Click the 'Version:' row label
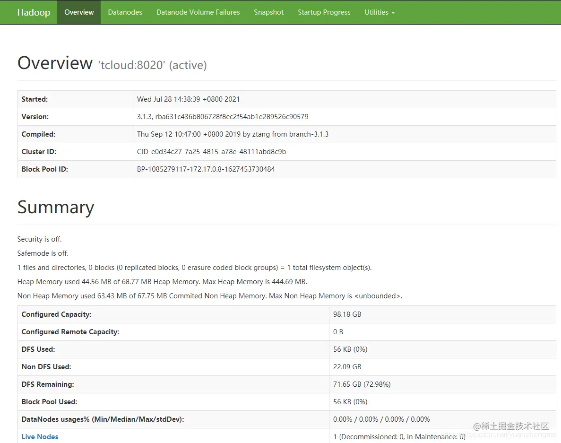Screen dimensions: 561x443 [x=35, y=117]
